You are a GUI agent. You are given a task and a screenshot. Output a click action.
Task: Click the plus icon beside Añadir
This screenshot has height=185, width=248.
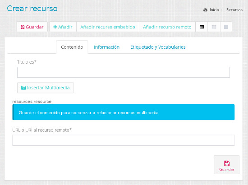click(55, 27)
